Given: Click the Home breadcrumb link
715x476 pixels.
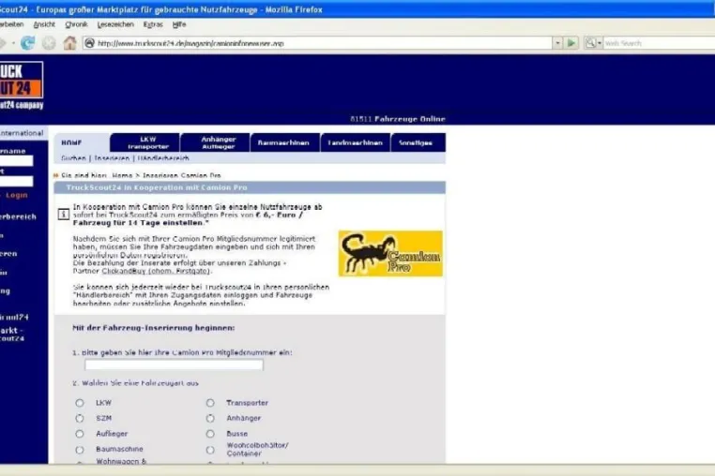Looking at the screenshot, I should tap(122, 175).
